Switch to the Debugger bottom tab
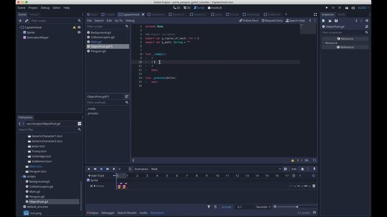387x217 pixels. [108, 213]
